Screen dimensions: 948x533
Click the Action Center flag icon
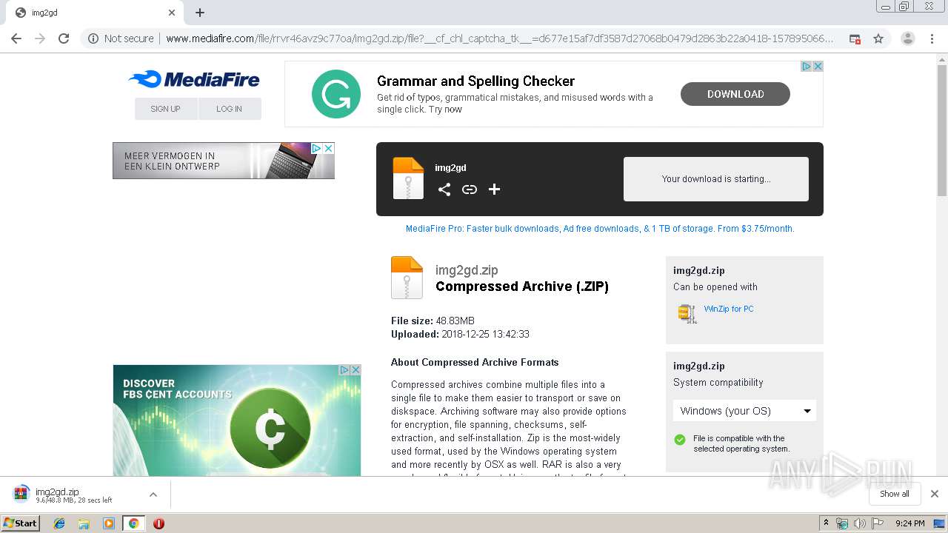pyautogui.click(x=878, y=523)
